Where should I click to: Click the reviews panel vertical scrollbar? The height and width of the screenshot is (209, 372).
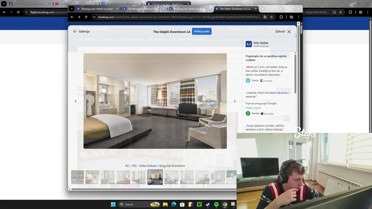click(295, 74)
